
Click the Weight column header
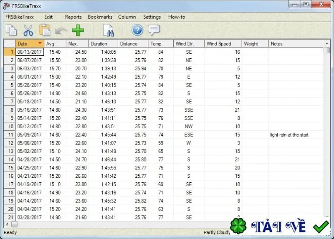(255, 44)
